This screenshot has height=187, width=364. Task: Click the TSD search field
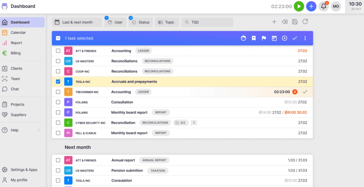207,22
